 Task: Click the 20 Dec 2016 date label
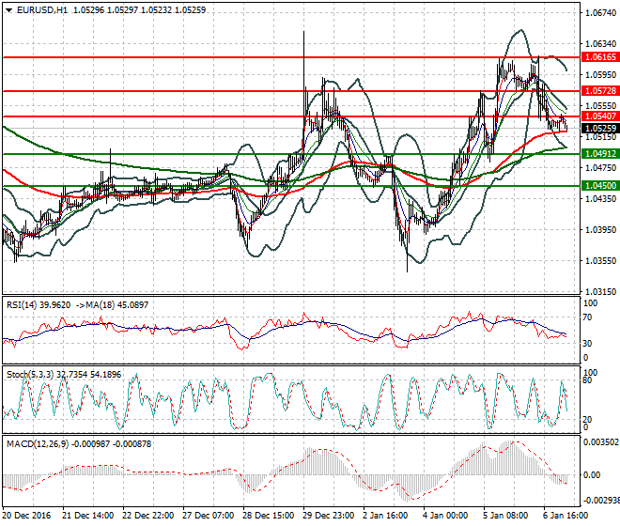26,516
